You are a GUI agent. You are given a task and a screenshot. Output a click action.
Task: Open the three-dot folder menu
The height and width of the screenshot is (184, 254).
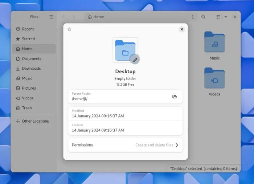193,17
